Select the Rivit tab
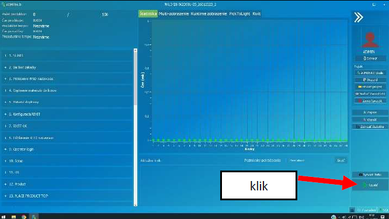This screenshot has height=219, width=389. click(256, 14)
